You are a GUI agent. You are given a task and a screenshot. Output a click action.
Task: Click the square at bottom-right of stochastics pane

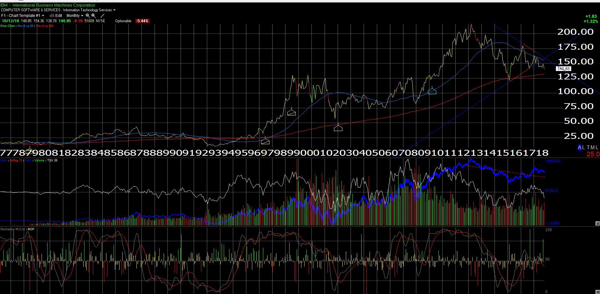coord(597,292)
